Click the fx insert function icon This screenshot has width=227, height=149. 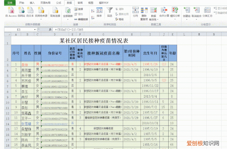pyautogui.click(x=50, y=30)
